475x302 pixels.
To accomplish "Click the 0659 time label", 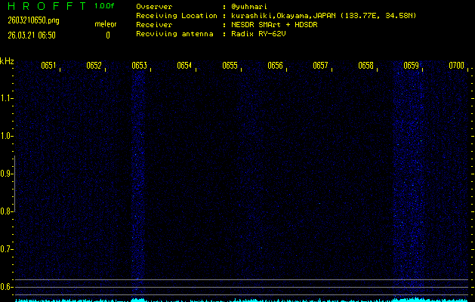I will pos(411,66).
